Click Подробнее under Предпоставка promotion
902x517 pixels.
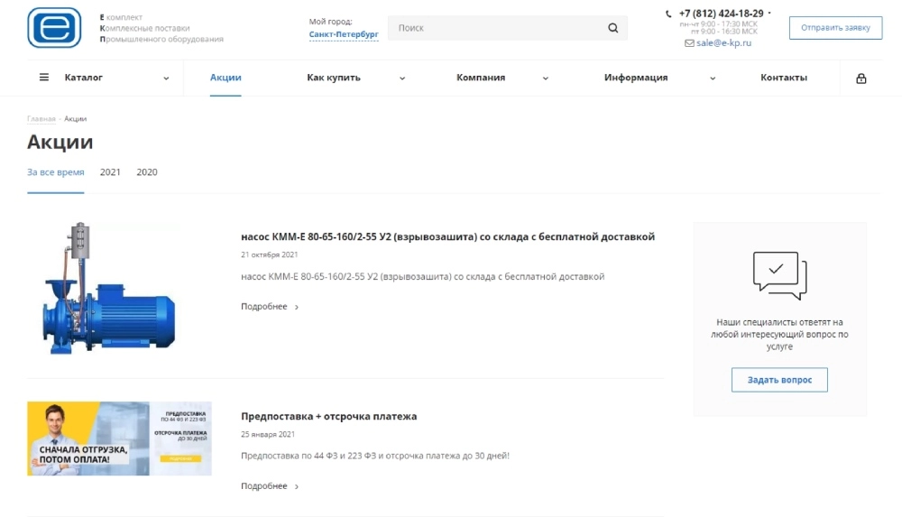[x=264, y=486]
